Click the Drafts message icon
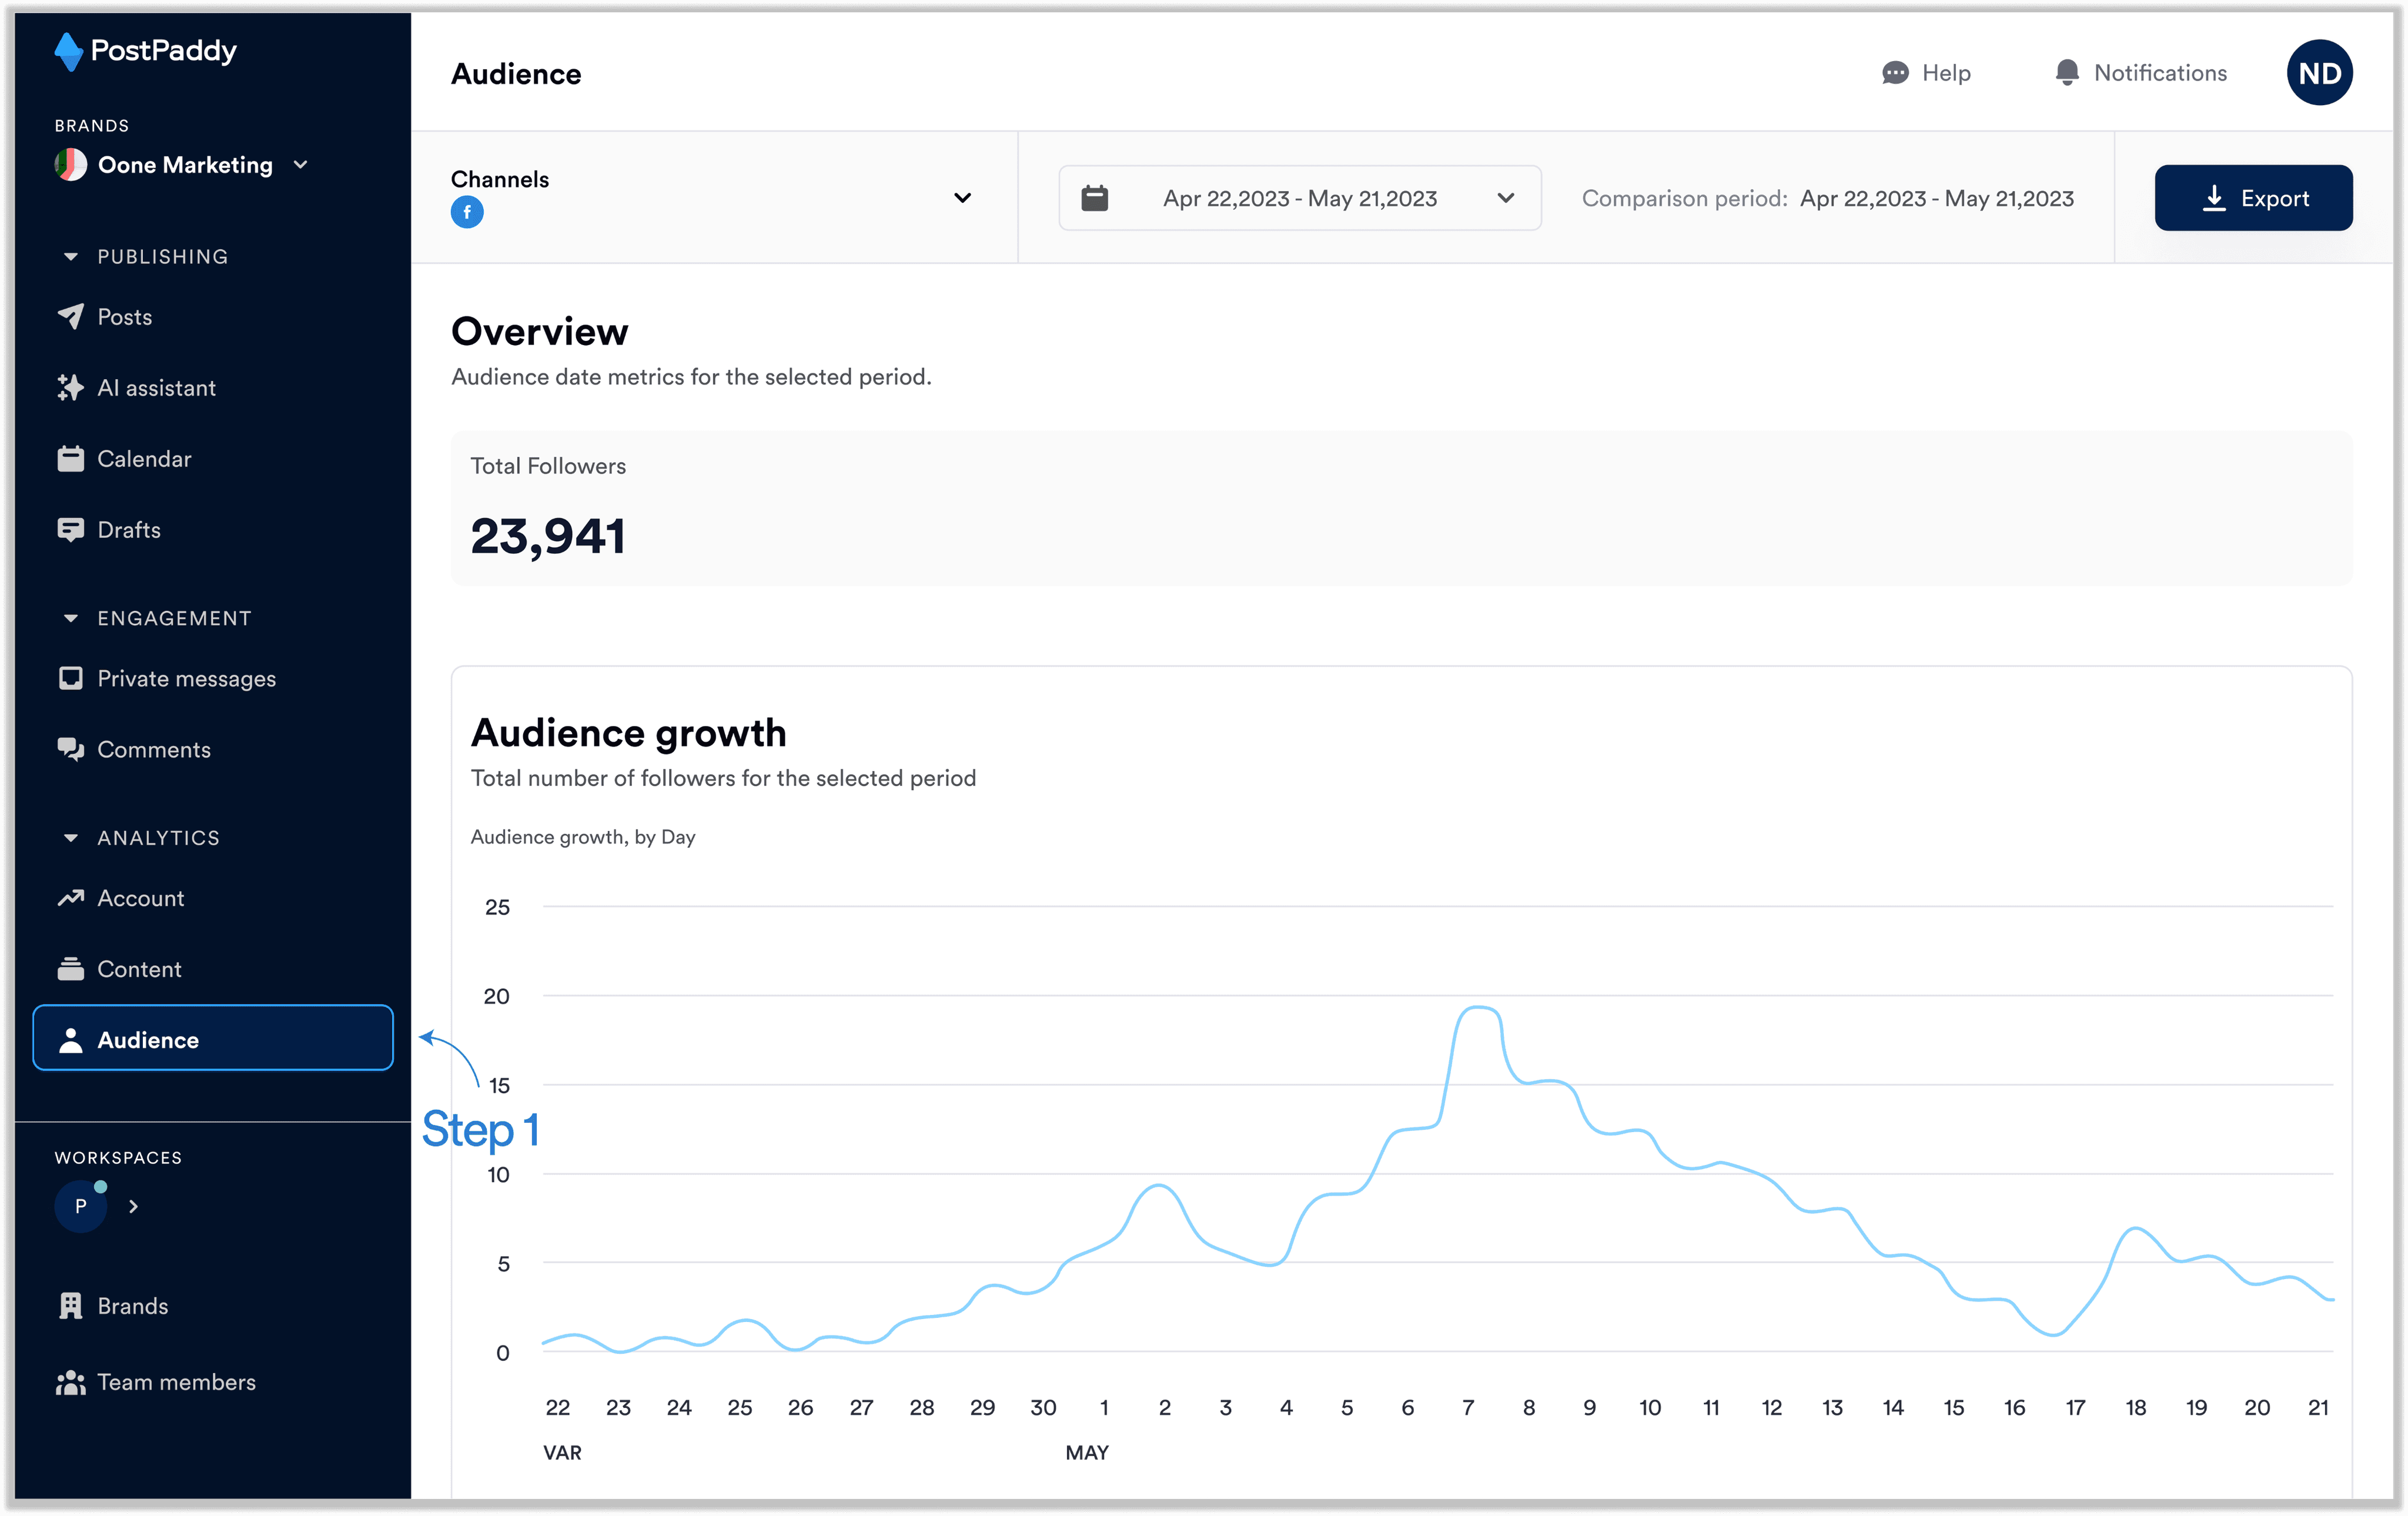 pyautogui.click(x=70, y=530)
